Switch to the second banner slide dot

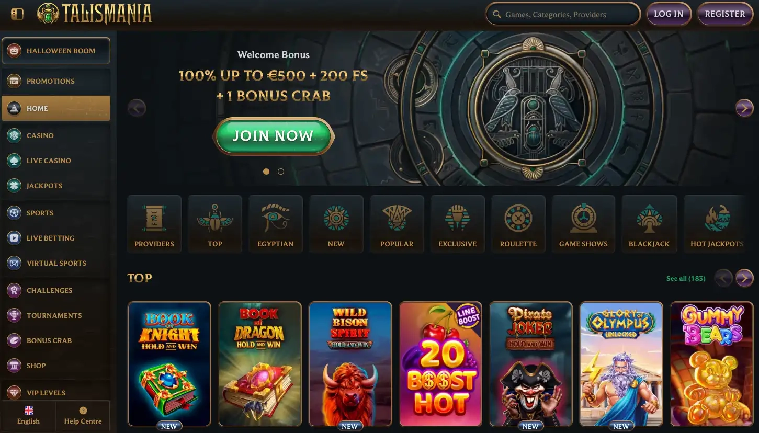281,172
